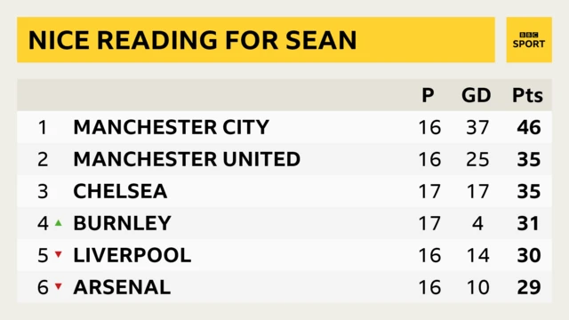Image resolution: width=569 pixels, height=320 pixels.
Task: Select the Chelsea team name
Action: [121, 191]
